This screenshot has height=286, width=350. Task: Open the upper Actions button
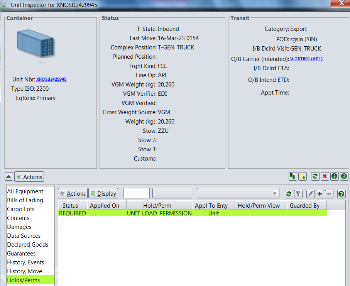[x=29, y=177]
